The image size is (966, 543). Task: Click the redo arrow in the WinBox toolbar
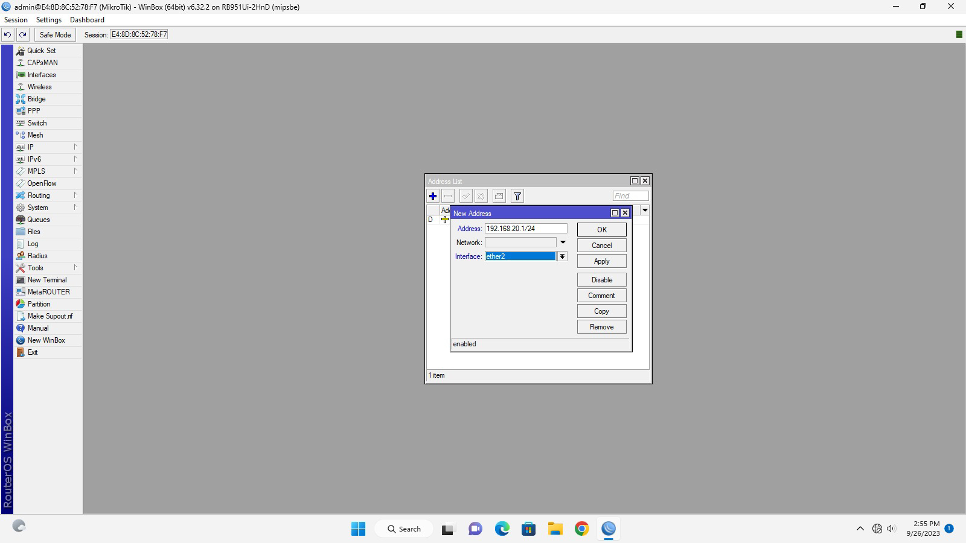point(23,34)
